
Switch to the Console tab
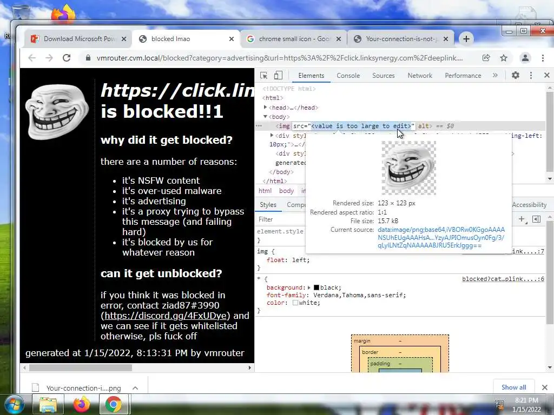click(348, 76)
